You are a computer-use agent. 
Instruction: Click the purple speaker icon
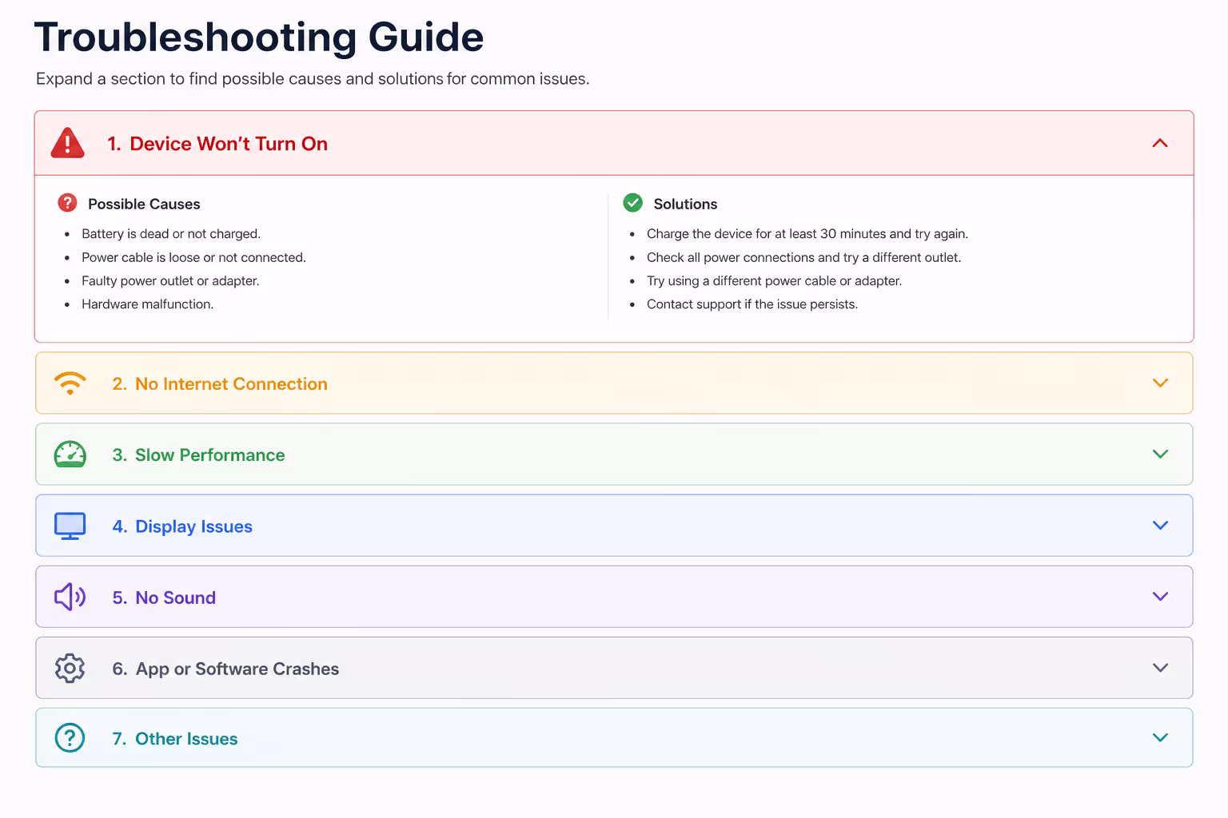[x=70, y=597]
